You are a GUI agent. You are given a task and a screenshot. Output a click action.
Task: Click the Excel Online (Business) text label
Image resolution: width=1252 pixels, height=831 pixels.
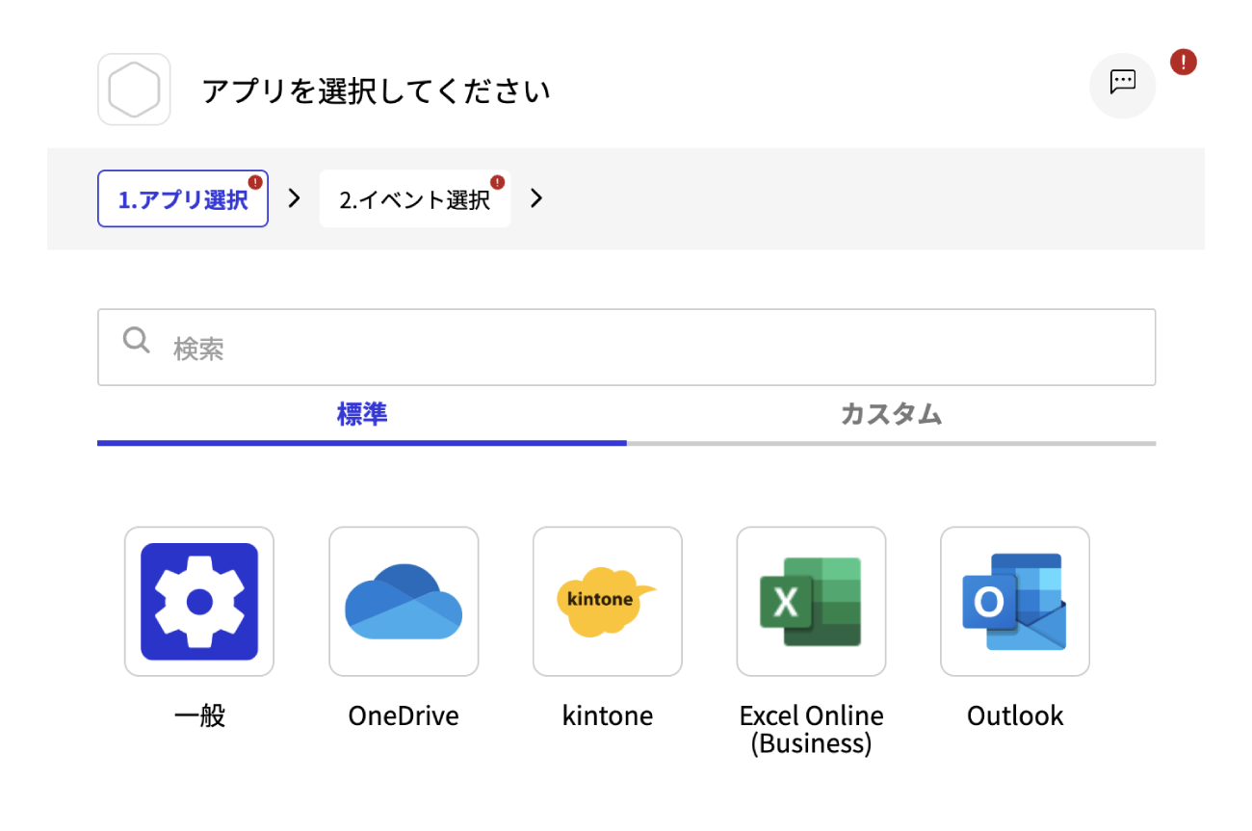click(811, 730)
